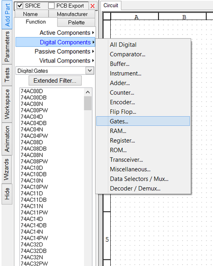Expand the Digital Components submenu
213x266 pixels.
[55, 42]
